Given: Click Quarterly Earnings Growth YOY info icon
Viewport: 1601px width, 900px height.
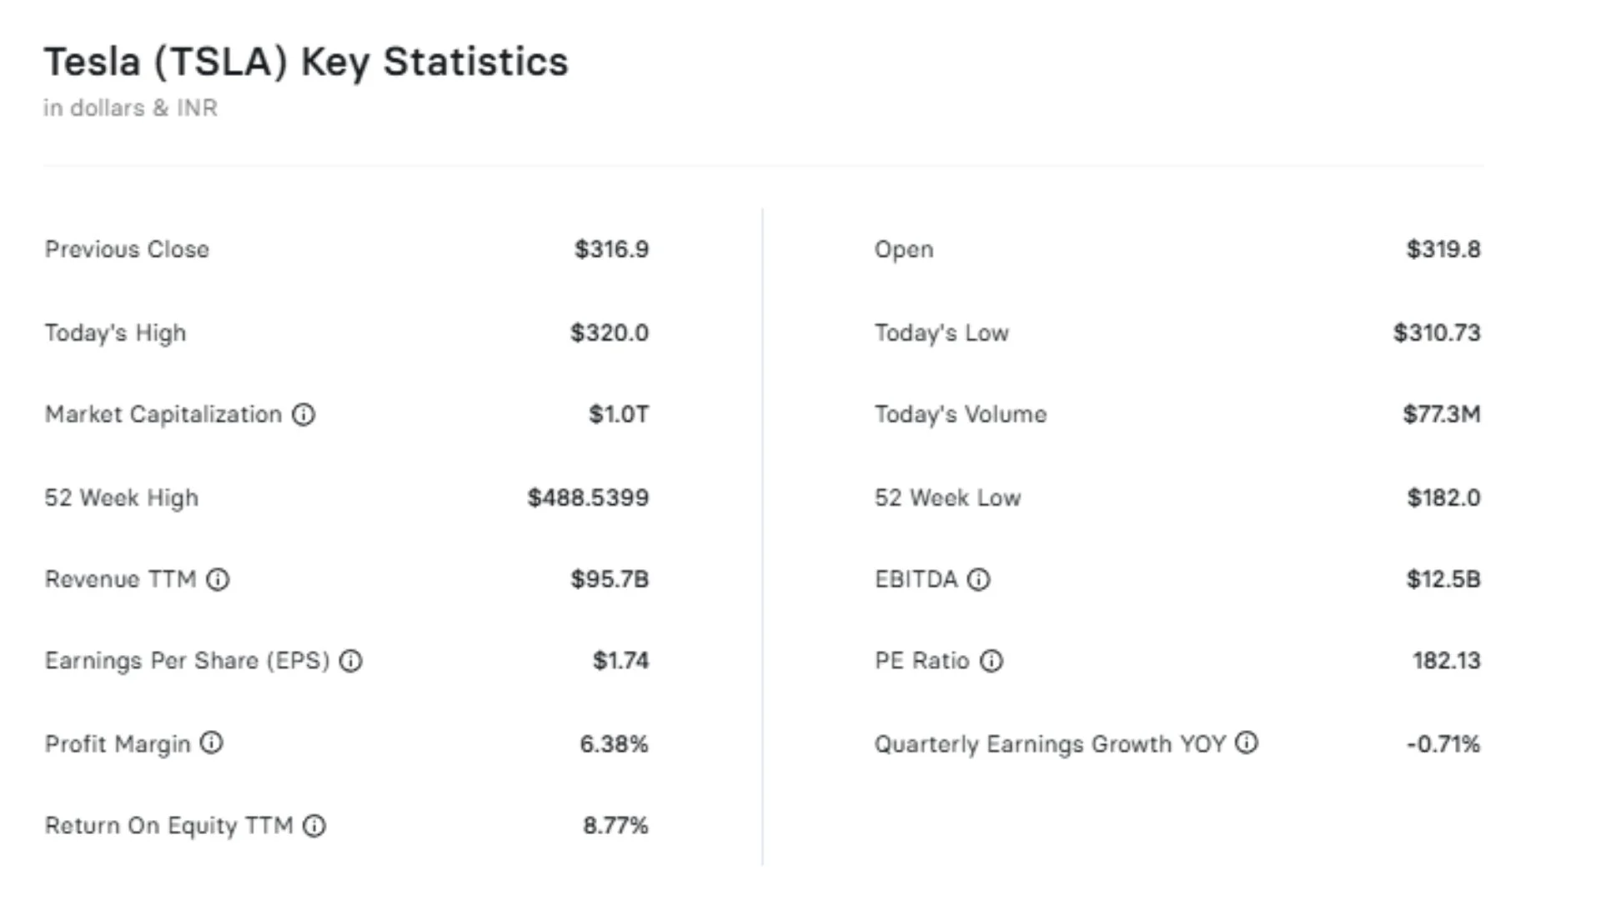Looking at the screenshot, I should (1247, 742).
